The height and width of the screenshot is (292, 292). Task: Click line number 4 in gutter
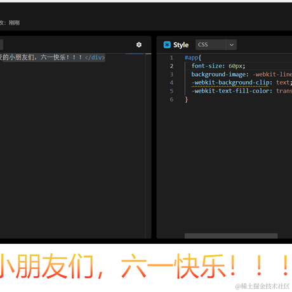[x=171, y=83]
